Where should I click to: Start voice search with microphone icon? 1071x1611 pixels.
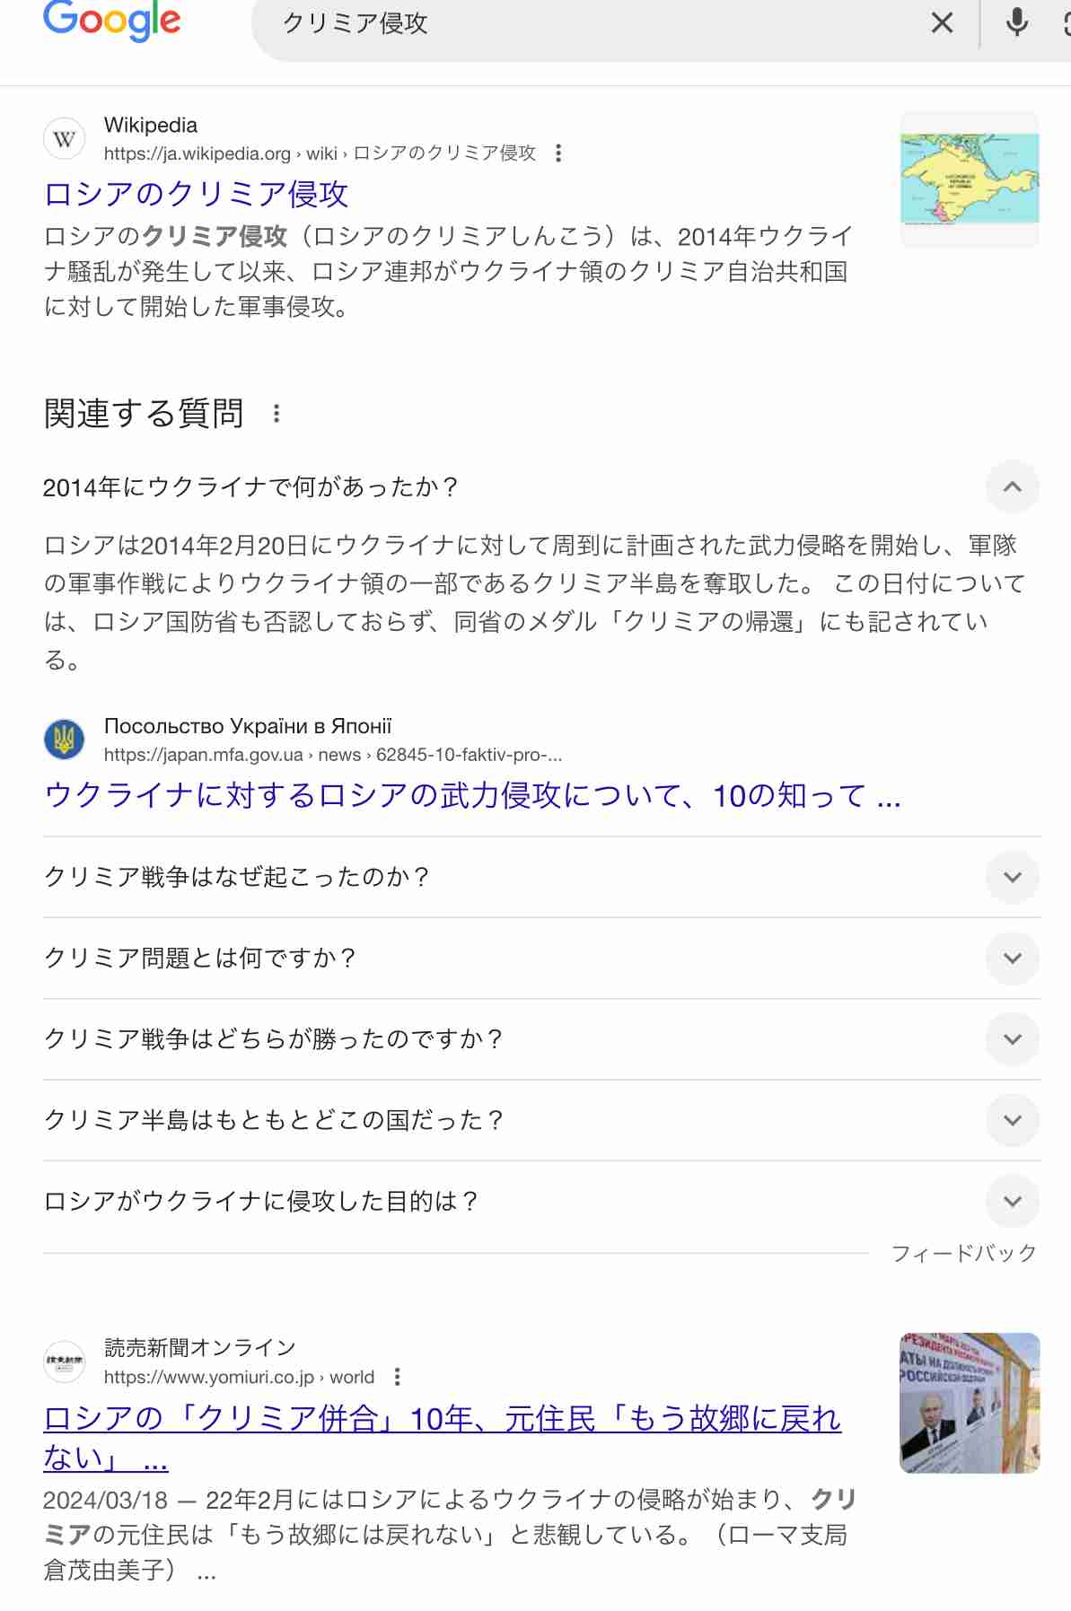1016,22
